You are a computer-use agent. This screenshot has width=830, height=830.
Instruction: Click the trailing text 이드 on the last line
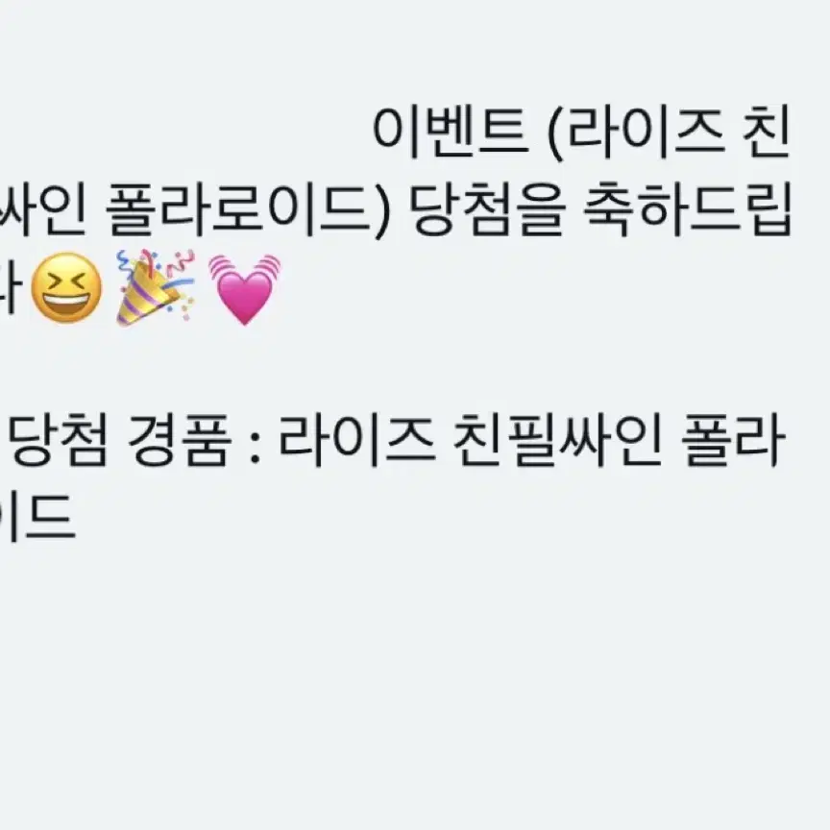pyautogui.click(x=37, y=516)
